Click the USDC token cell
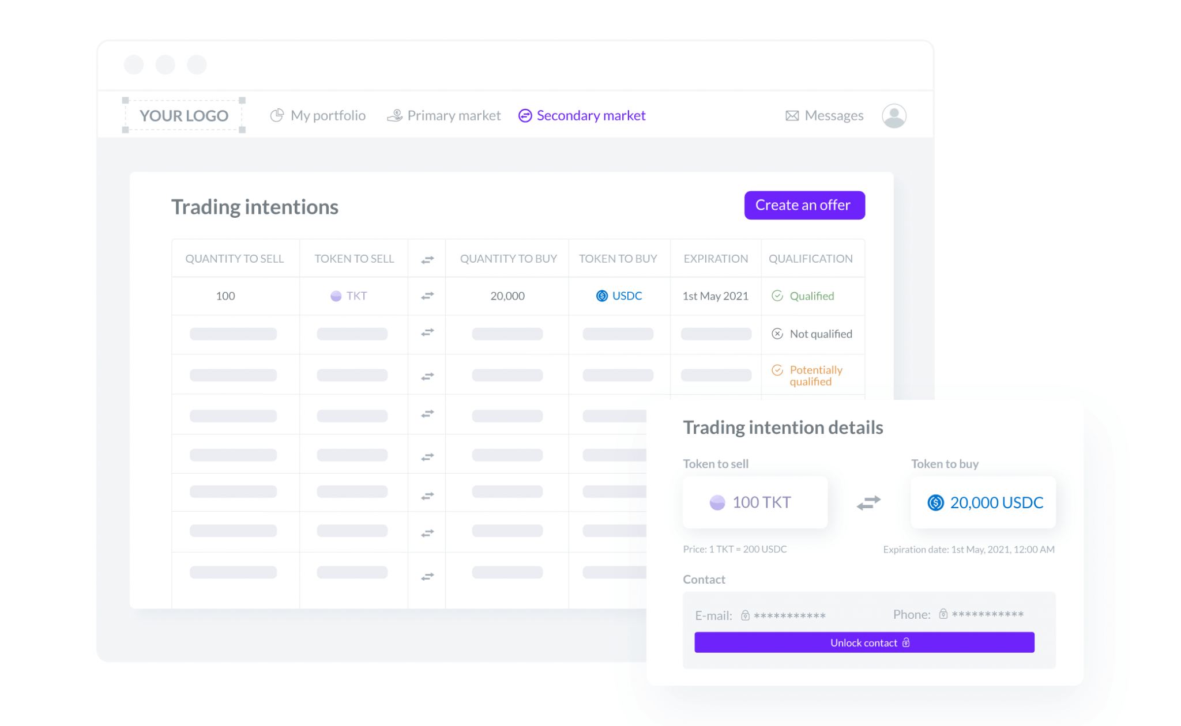Screen dimensions: 1181x726 pyautogui.click(x=619, y=296)
